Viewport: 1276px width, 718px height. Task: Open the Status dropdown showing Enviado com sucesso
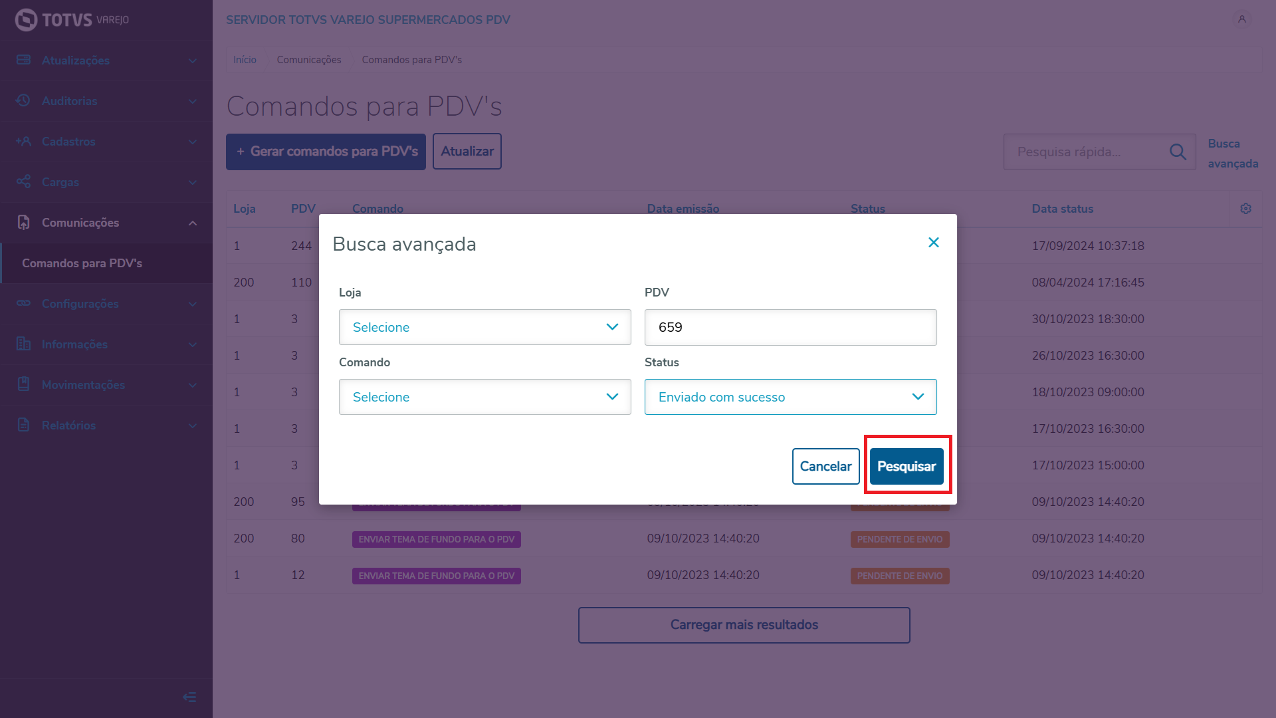point(790,397)
